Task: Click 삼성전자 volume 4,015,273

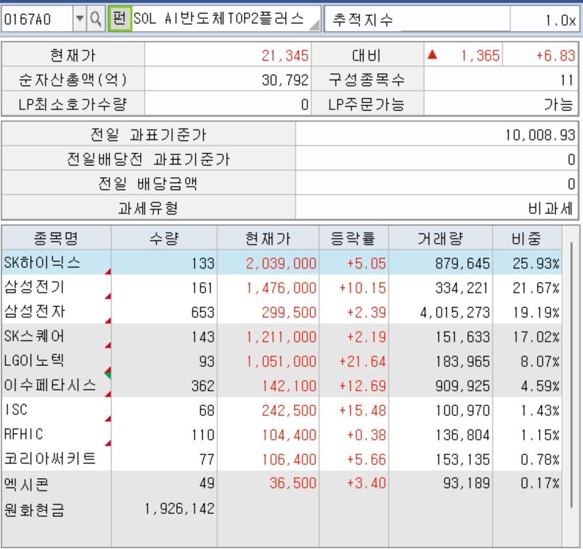Action: coord(455,312)
